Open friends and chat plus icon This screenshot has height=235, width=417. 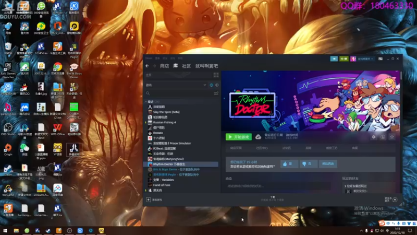point(395,199)
